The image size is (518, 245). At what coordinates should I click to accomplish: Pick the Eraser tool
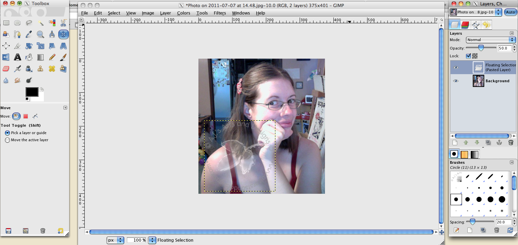tap(6, 69)
